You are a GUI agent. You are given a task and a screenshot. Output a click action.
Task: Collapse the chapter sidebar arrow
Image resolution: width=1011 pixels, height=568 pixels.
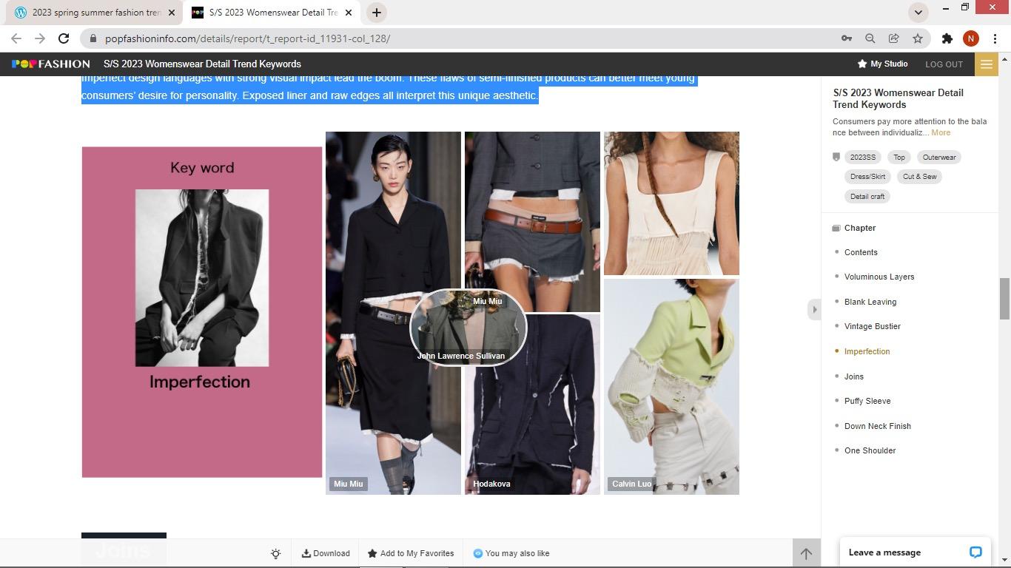[814, 310]
